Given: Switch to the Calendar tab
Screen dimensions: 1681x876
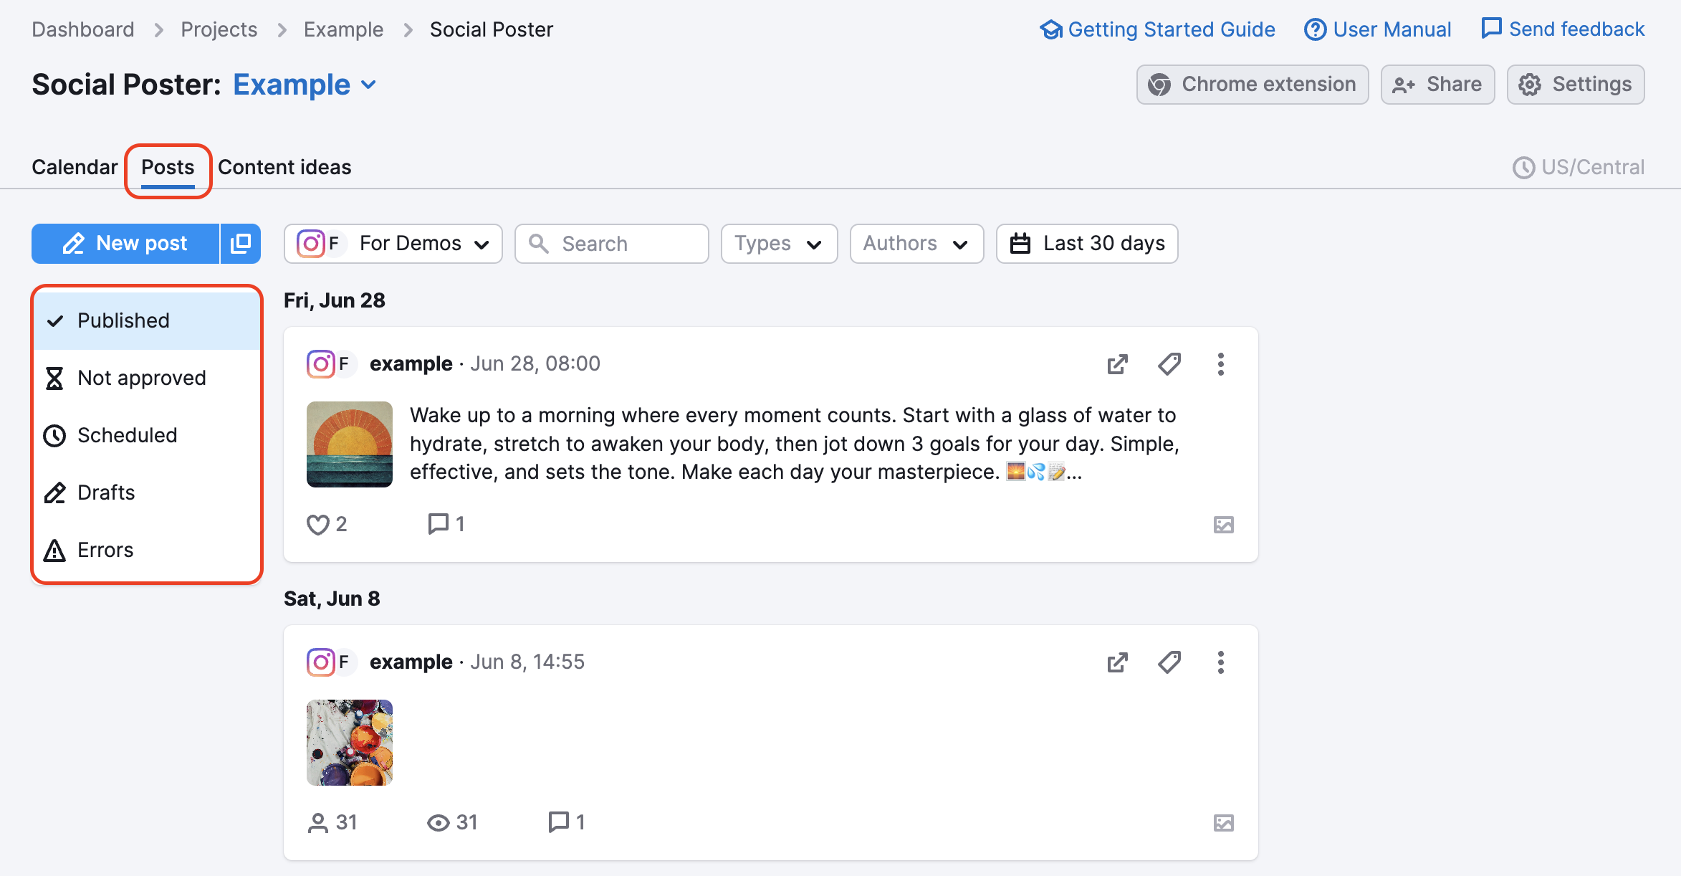Looking at the screenshot, I should point(75,167).
